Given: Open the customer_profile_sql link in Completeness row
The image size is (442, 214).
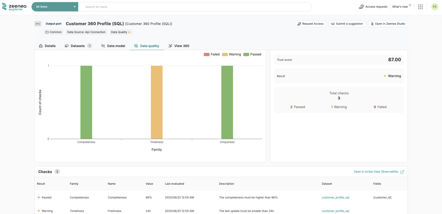Looking at the screenshot, I should (335, 197).
